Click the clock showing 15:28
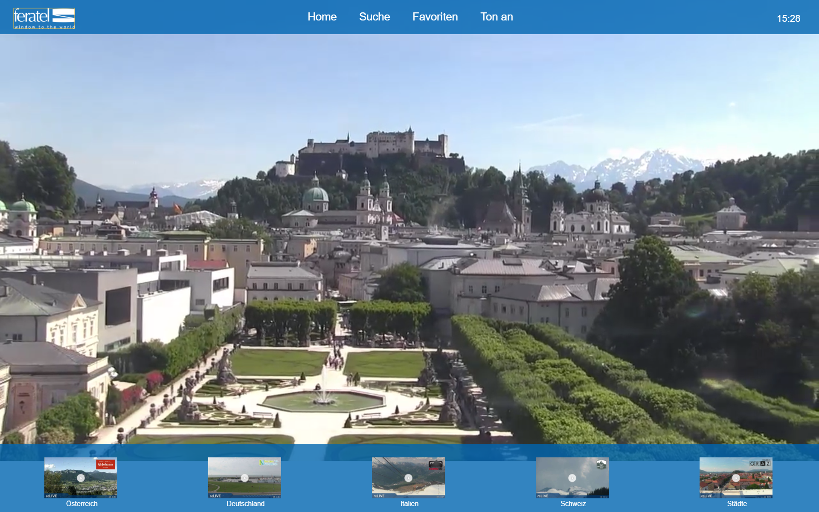This screenshot has height=512, width=819. (788, 19)
